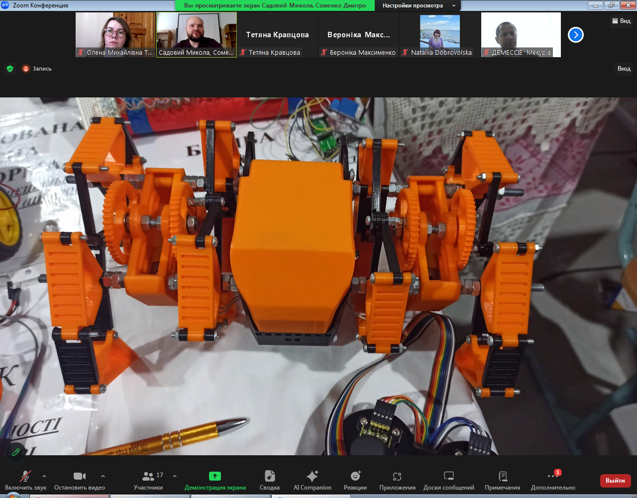Click the Вход sign-in button
This screenshot has width=637, height=498.
tap(624, 69)
